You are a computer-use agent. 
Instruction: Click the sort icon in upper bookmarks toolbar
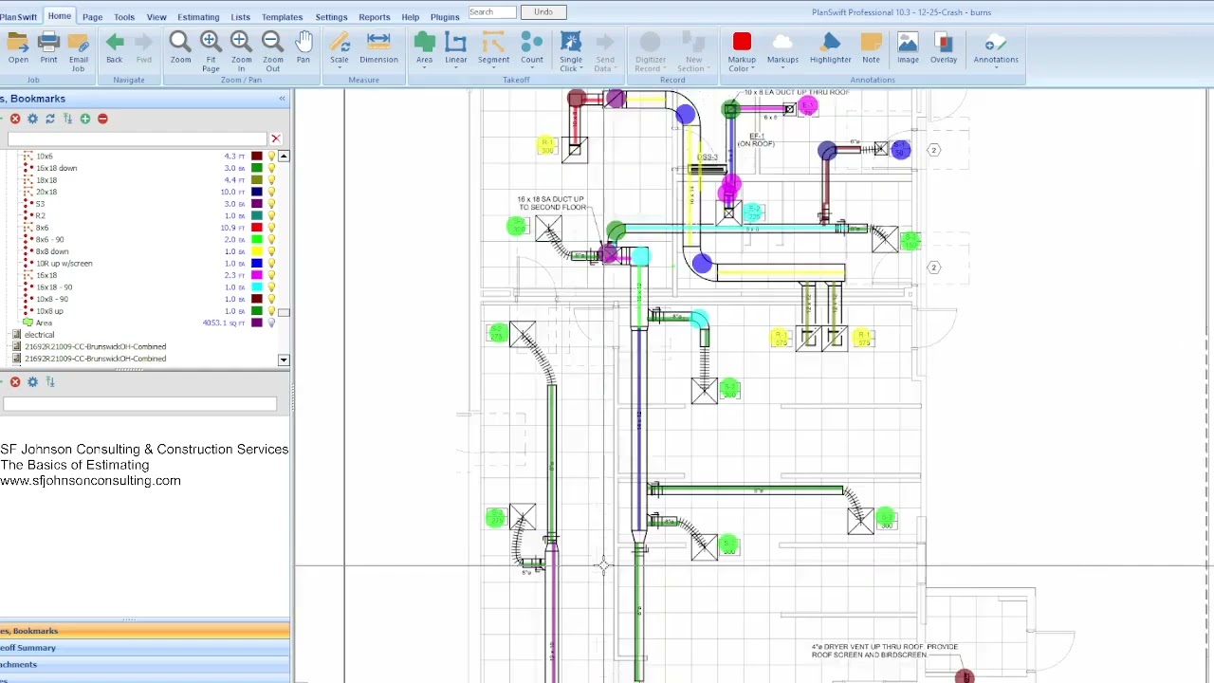pyautogui.click(x=67, y=119)
